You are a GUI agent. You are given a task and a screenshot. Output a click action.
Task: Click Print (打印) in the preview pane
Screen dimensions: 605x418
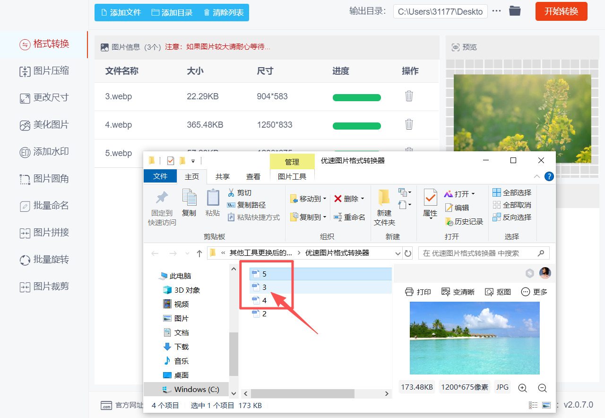tap(418, 292)
